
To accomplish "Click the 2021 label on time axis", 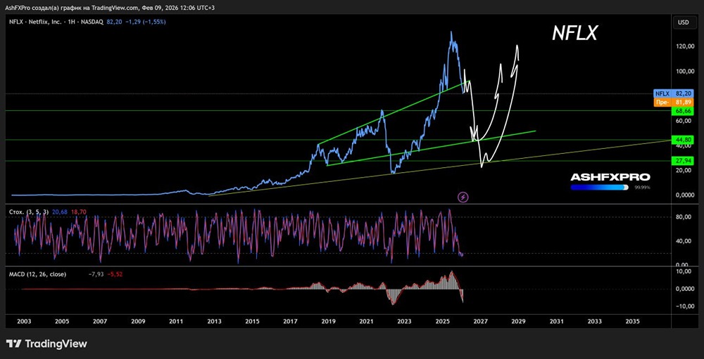I will pyautogui.click(x=366, y=321).
